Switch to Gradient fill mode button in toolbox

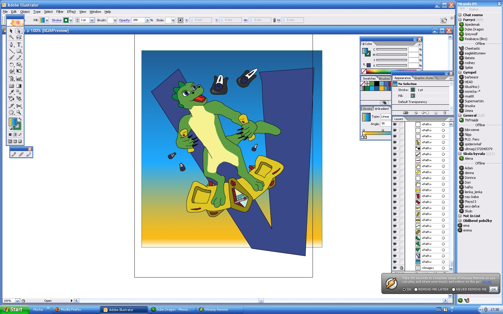pos(15,135)
